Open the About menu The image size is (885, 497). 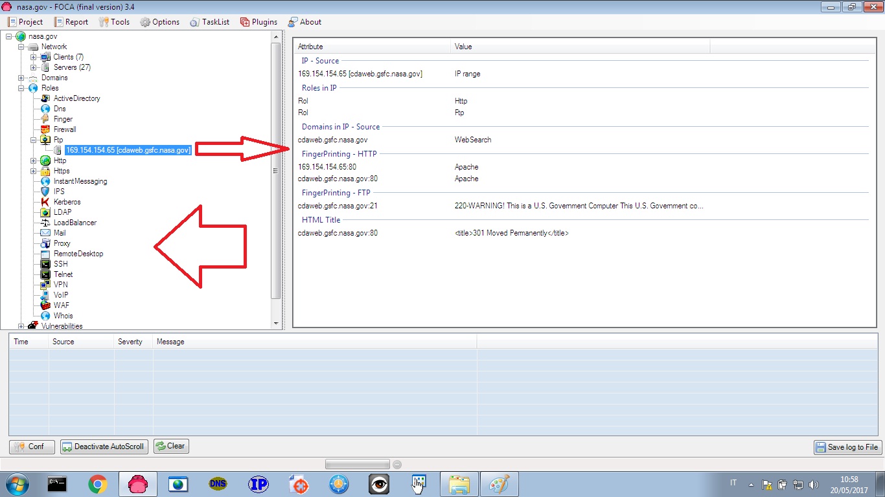pyautogui.click(x=305, y=21)
